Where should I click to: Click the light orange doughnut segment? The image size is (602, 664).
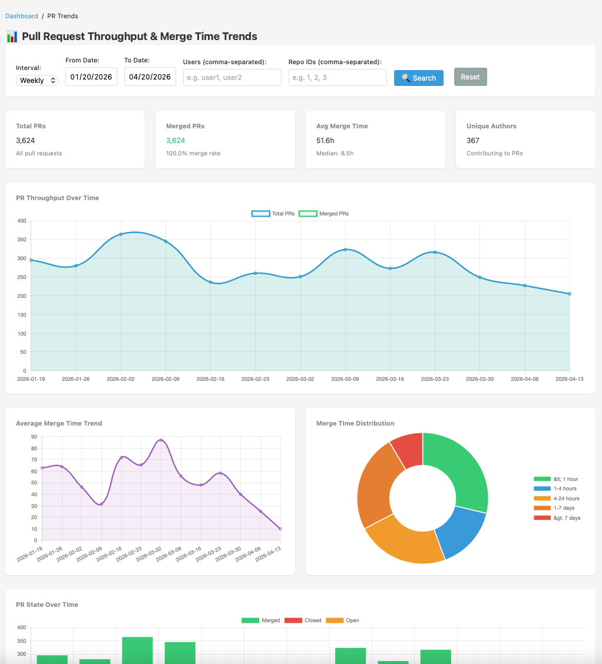click(x=406, y=543)
